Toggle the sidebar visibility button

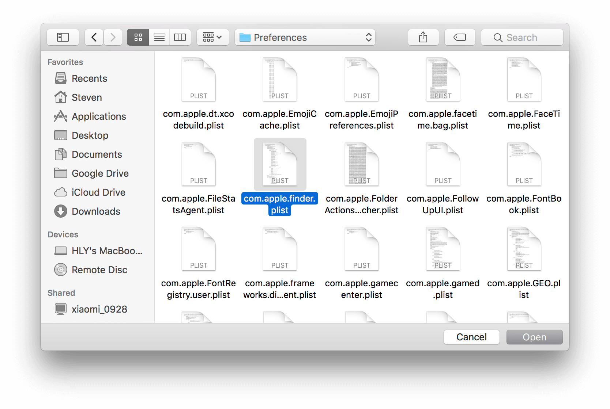coord(63,37)
